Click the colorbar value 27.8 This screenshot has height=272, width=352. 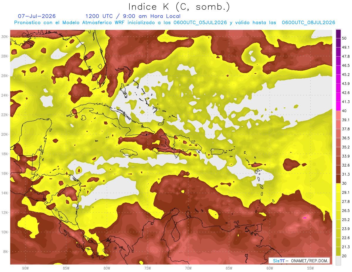[346, 201]
